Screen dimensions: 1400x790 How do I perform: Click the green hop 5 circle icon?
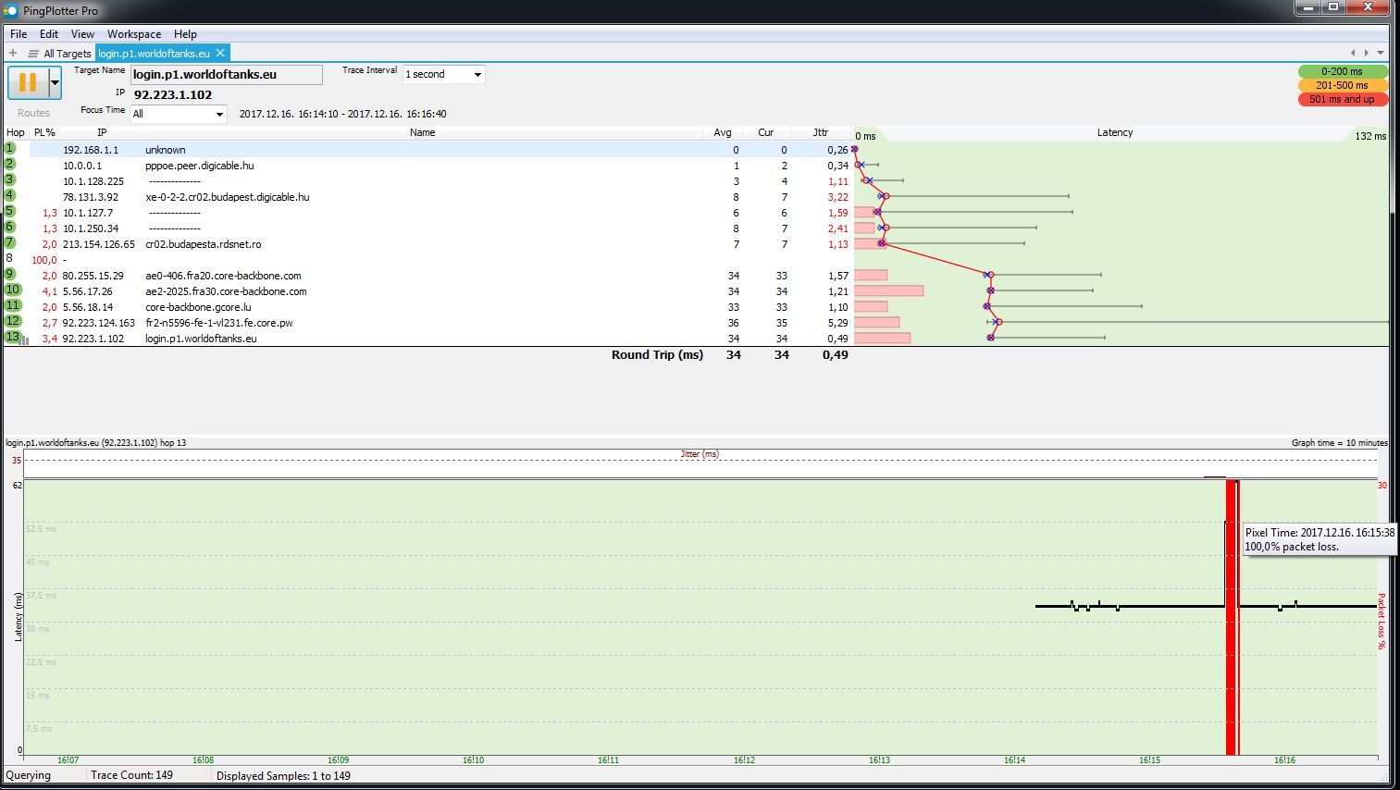pos(10,211)
